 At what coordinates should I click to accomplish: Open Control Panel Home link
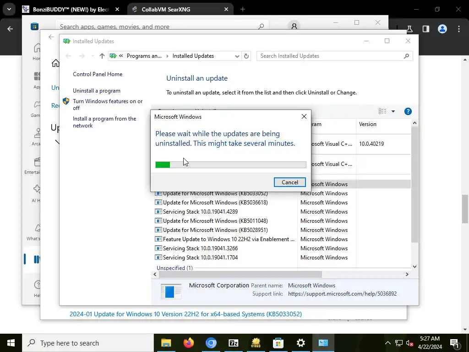[98, 74]
